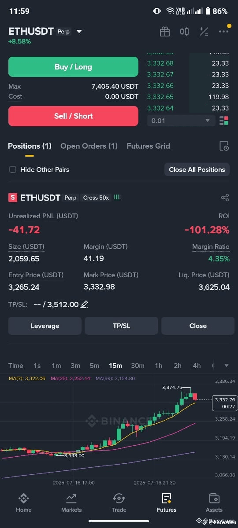Expand more chart timeframe options
The height and width of the screenshot is (528, 238).
(x=227, y=366)
